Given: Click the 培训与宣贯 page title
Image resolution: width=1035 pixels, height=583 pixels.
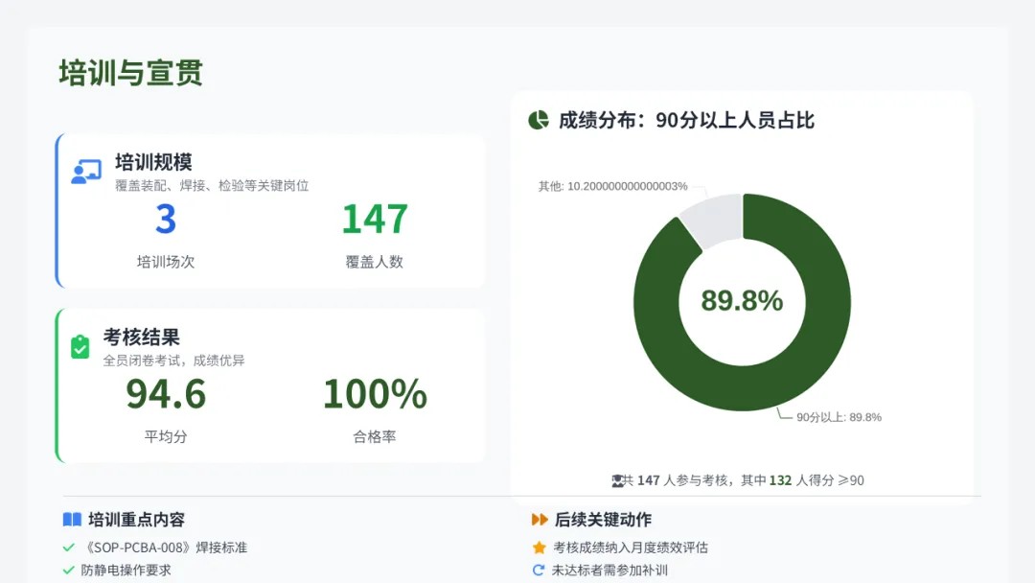Looking at the screenshot, I should pos(130,73).
